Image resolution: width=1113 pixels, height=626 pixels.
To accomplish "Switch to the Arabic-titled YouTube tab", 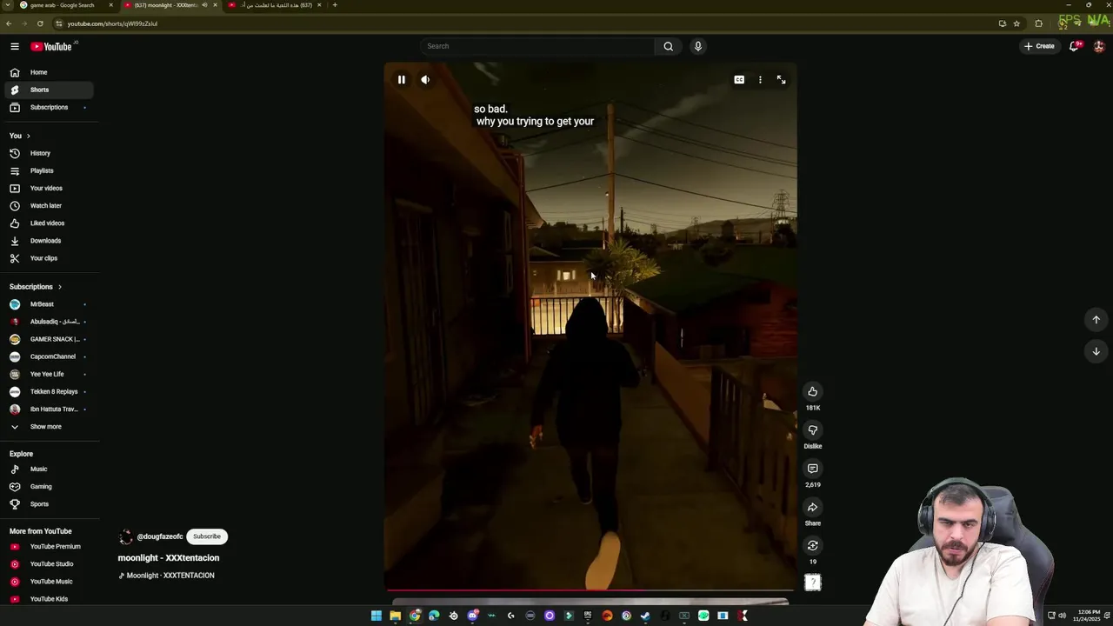I will 277,5.
